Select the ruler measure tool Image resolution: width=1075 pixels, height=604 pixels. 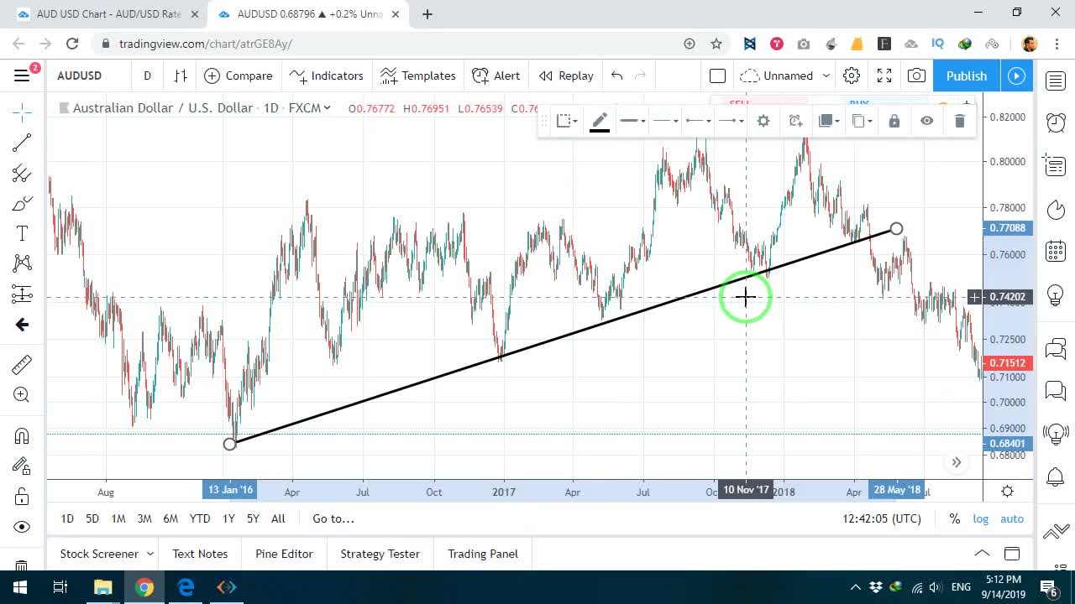point(22,364)
